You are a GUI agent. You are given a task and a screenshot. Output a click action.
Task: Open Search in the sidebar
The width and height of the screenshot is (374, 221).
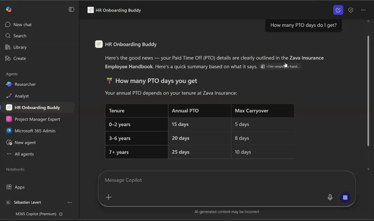pos(20,36)
